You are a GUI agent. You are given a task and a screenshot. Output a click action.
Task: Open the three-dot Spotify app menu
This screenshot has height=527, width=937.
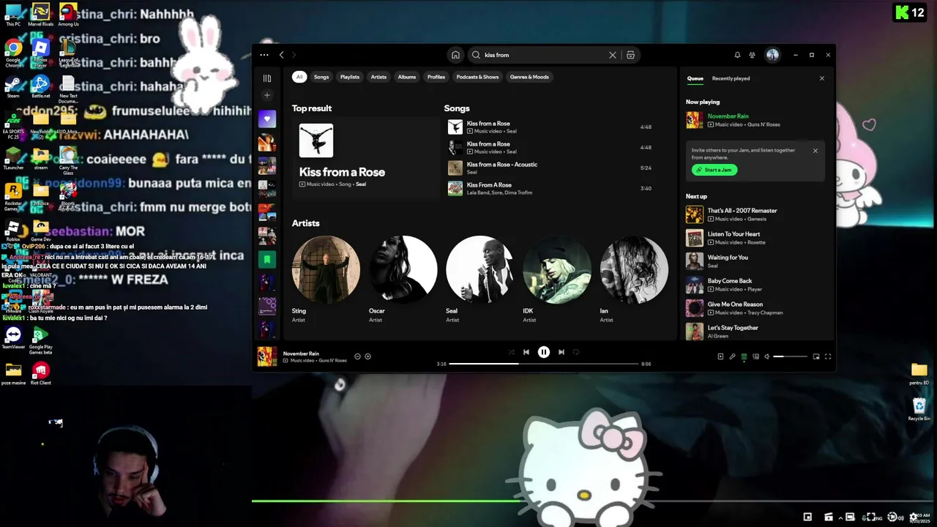coord(264,55)
